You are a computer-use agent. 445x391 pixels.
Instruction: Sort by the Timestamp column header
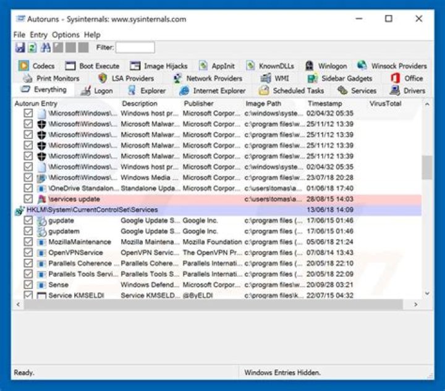[x=324, y=104]
